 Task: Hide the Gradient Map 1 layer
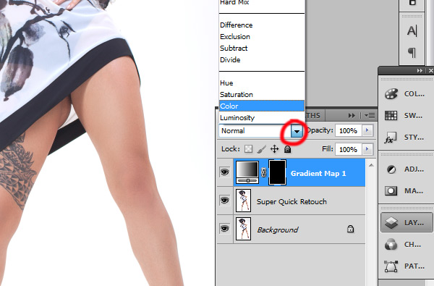tap(225, 172)
